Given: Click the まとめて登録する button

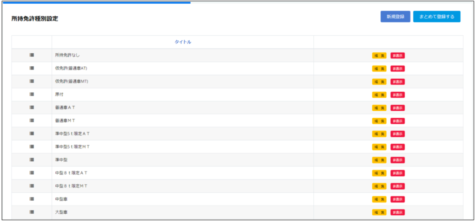Looking at the screenshot, I should tap(436, 17).
